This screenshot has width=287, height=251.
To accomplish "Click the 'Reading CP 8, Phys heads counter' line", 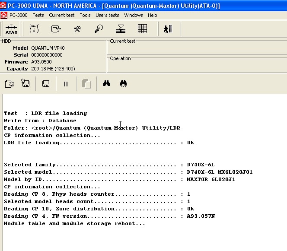I will click(x=97, y=194).
